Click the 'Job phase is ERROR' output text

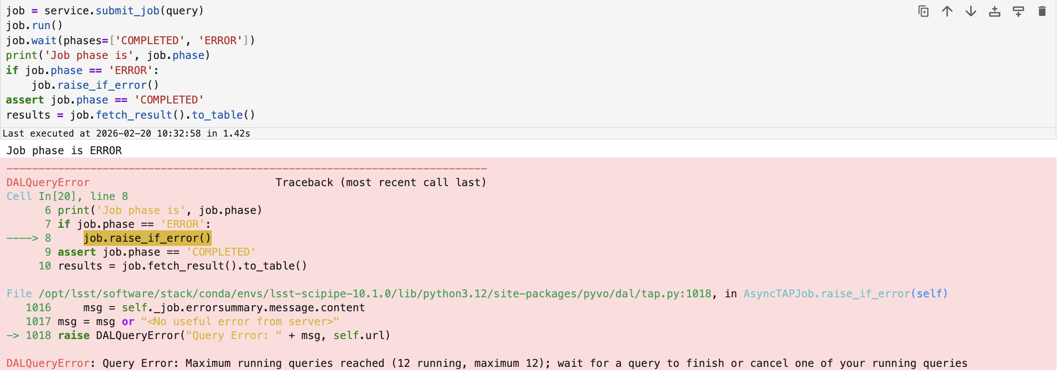64,151
